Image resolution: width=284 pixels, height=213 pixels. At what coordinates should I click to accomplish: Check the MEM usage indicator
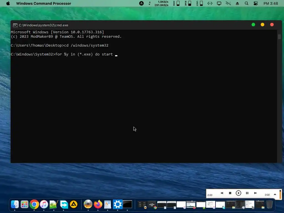pos(188,3)
